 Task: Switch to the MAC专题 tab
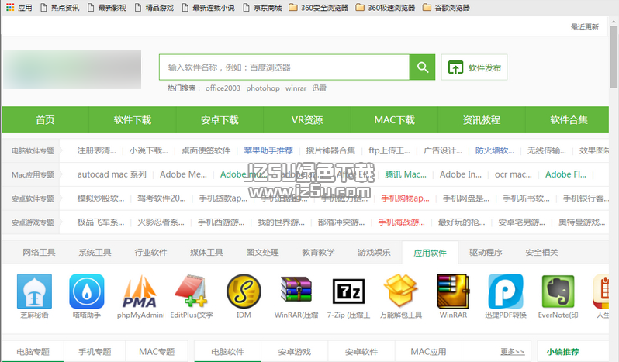pos(157,351)
